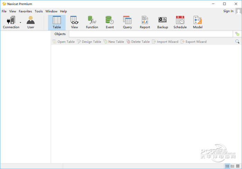Minimize the Navicat window
Screen dimensions: 242x169
point(213,4)
